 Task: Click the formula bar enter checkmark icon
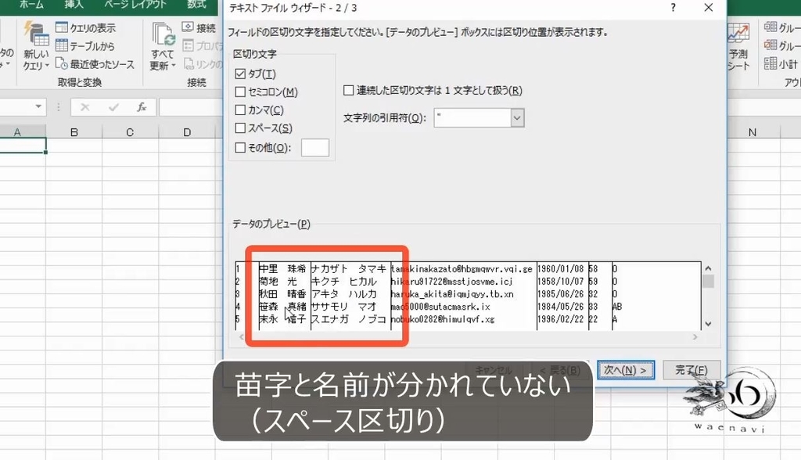coord(113,107)
